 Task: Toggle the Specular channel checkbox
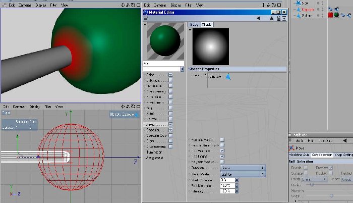170,130
